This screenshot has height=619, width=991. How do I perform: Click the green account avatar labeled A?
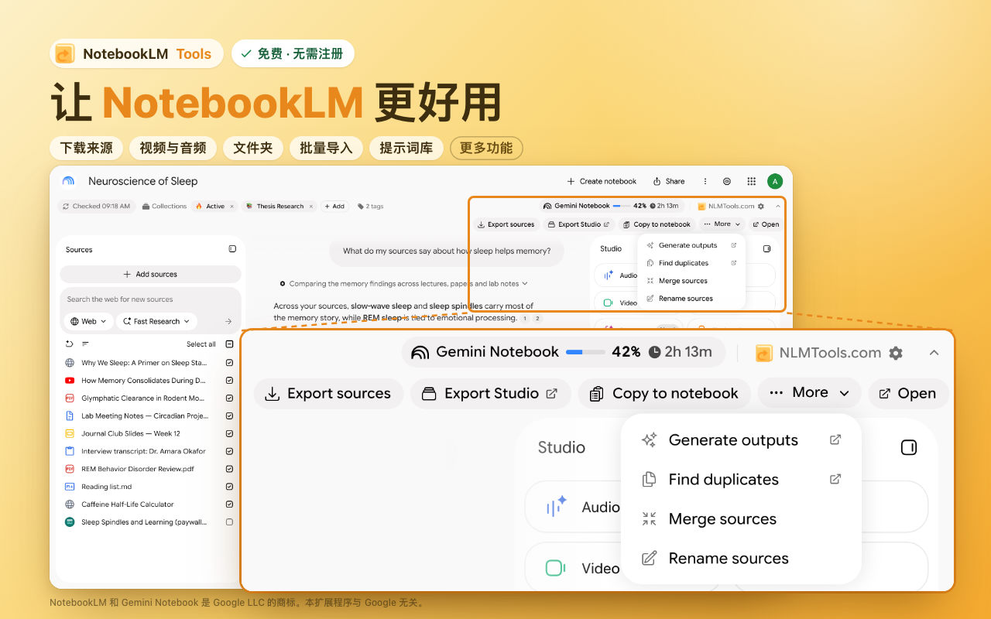(775, 181)
